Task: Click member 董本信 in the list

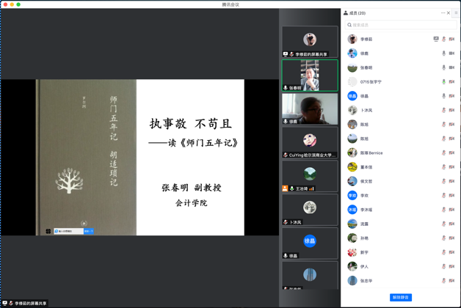Action: pos(367,167)
